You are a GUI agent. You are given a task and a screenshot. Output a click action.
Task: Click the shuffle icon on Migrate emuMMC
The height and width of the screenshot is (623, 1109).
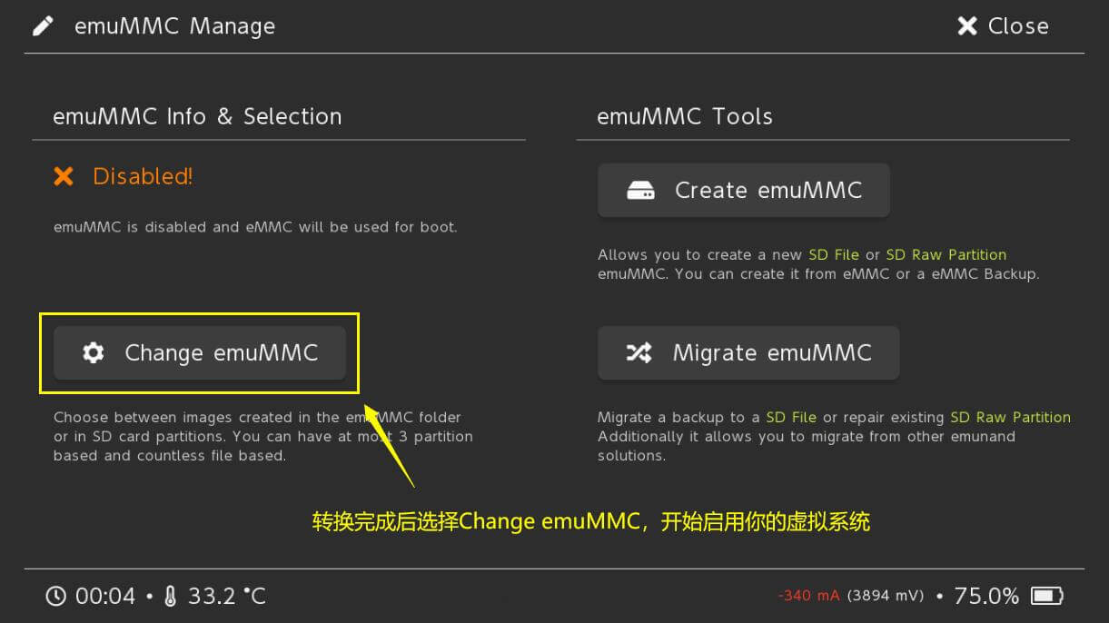click(639, 352)
